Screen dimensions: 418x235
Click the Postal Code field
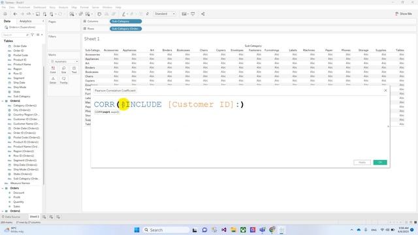coord(21,55)
